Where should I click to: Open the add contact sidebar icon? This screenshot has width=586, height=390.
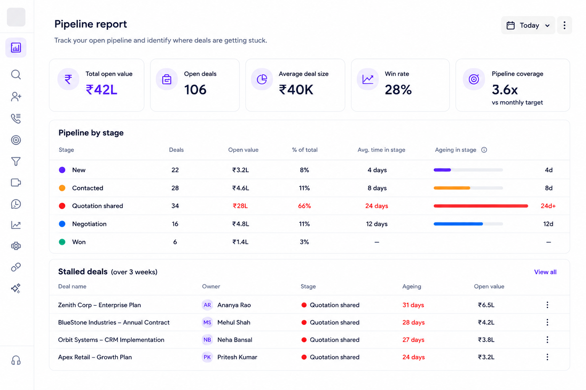click(16, 97)
